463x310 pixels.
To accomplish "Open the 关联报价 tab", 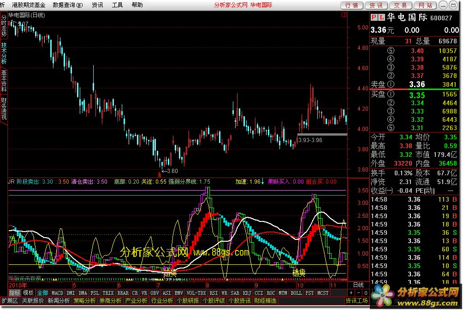I will coord(33,301).
